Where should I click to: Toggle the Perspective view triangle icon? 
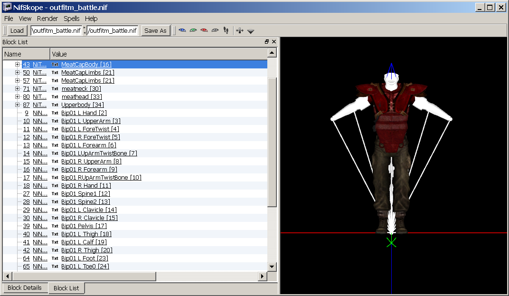251,31
